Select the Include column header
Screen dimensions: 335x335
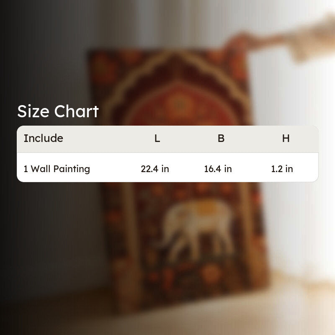pyautogui.click(x=44, y=138)
